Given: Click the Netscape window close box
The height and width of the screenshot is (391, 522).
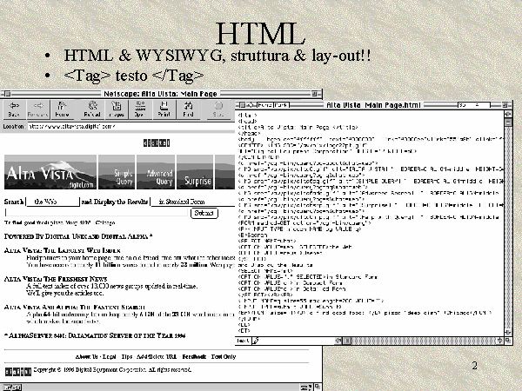Looking at the screenshot, I should (7, 94).
